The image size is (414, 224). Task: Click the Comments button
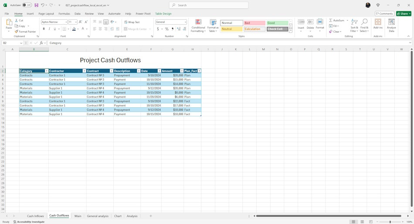pyautogui.click(x=384, y=14)
